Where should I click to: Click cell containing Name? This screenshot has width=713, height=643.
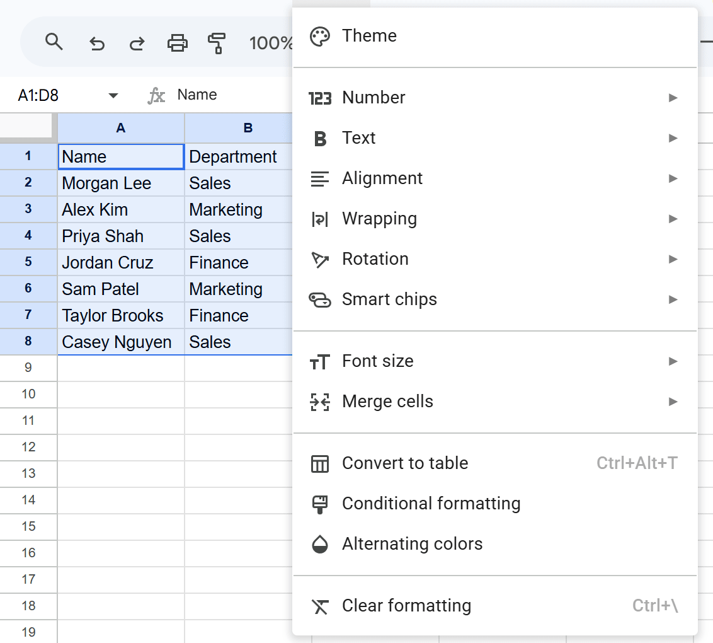pos(121,157)
